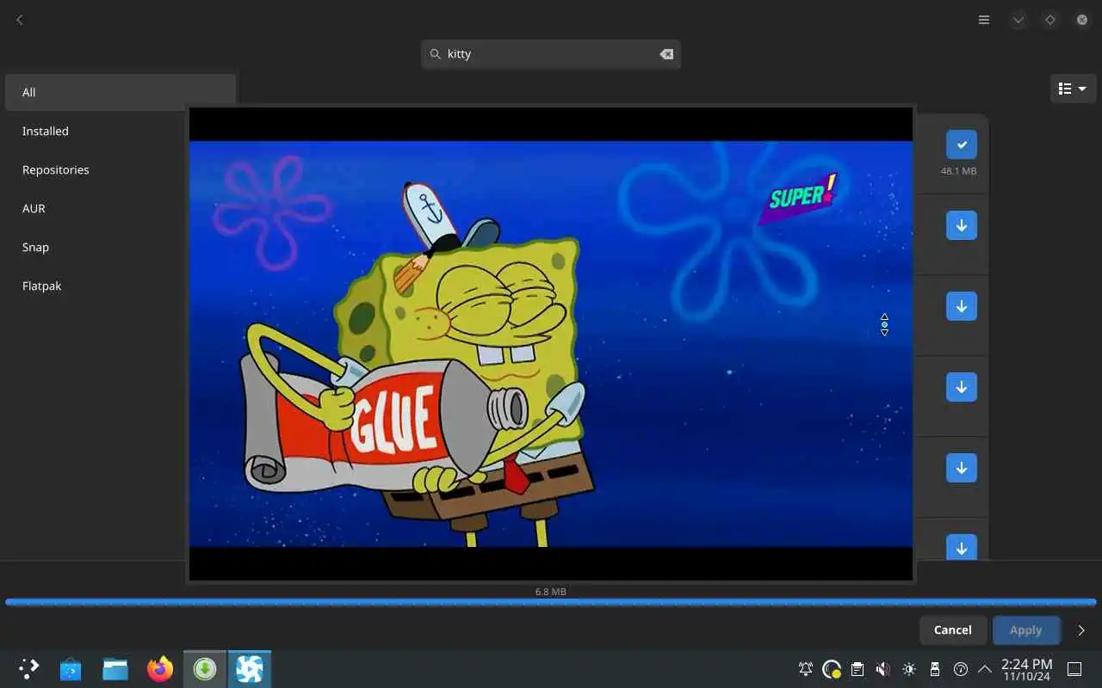This screenshot has height=688, width=1102.
Task: Expand hidden system tray icons arrow
Action: 985,669
